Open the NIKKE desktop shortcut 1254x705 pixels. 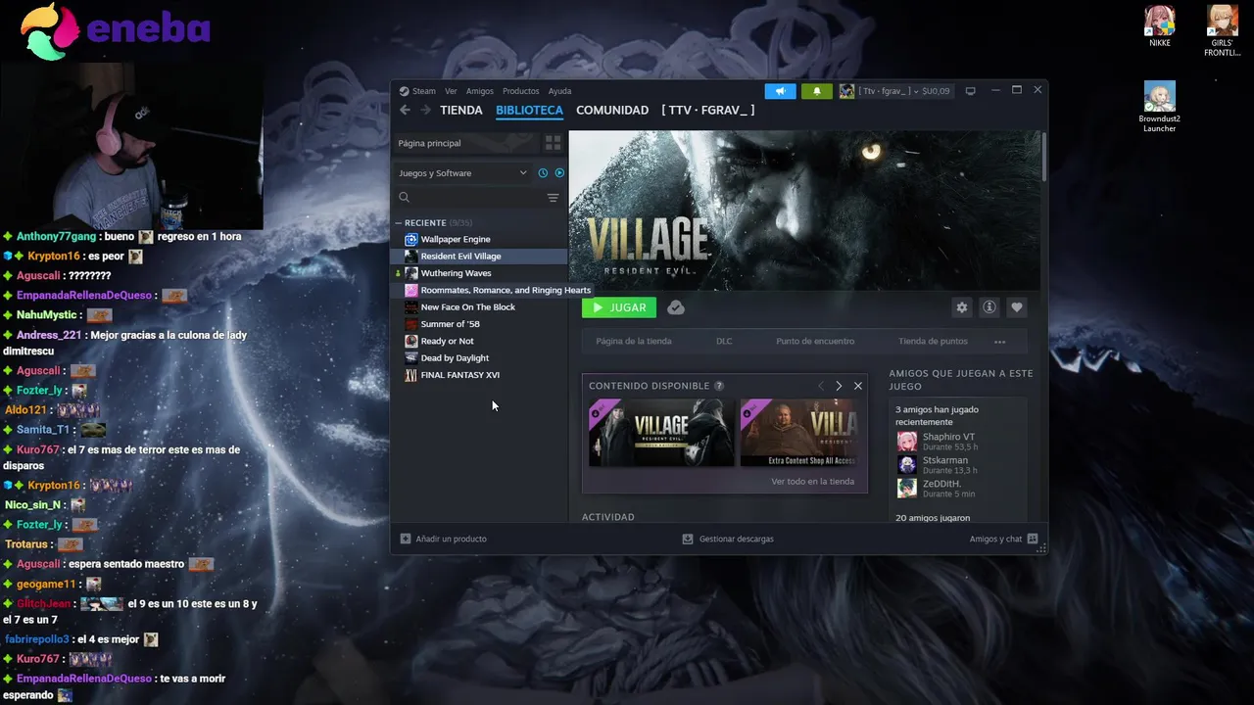tap(1160, 25)
